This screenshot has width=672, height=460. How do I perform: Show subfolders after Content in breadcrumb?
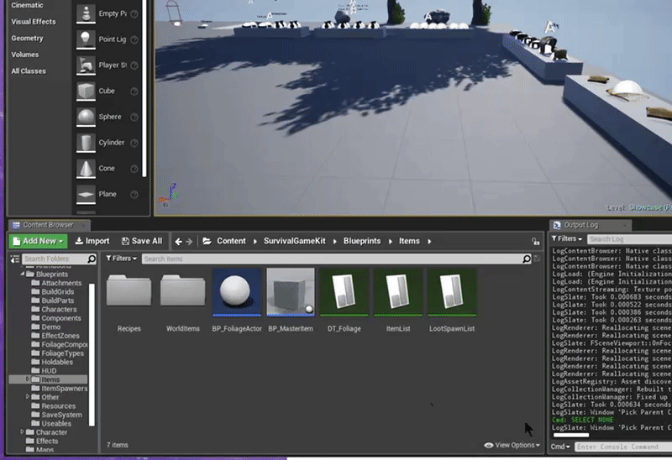point(255,242)
